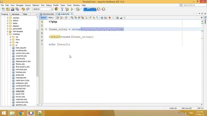Close the output.php editor tab

pos(72,14)
